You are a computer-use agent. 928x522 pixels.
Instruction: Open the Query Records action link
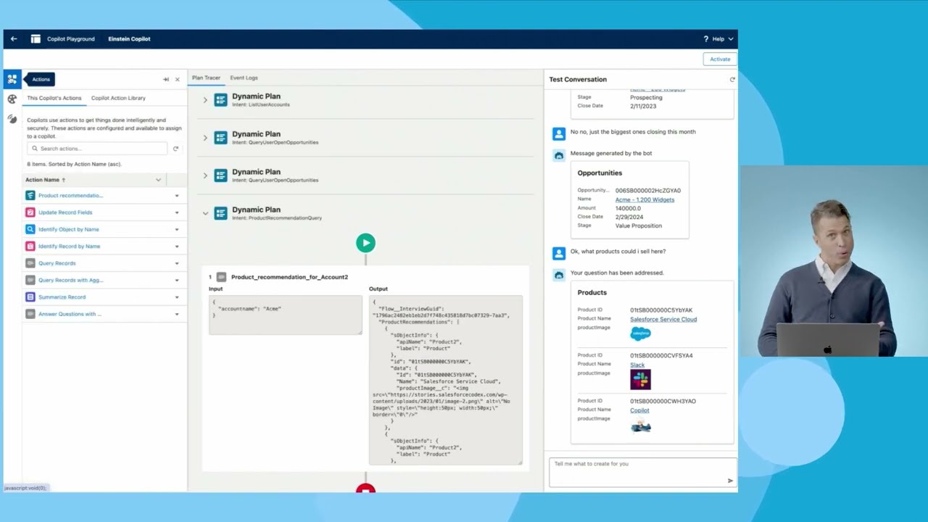57,263
